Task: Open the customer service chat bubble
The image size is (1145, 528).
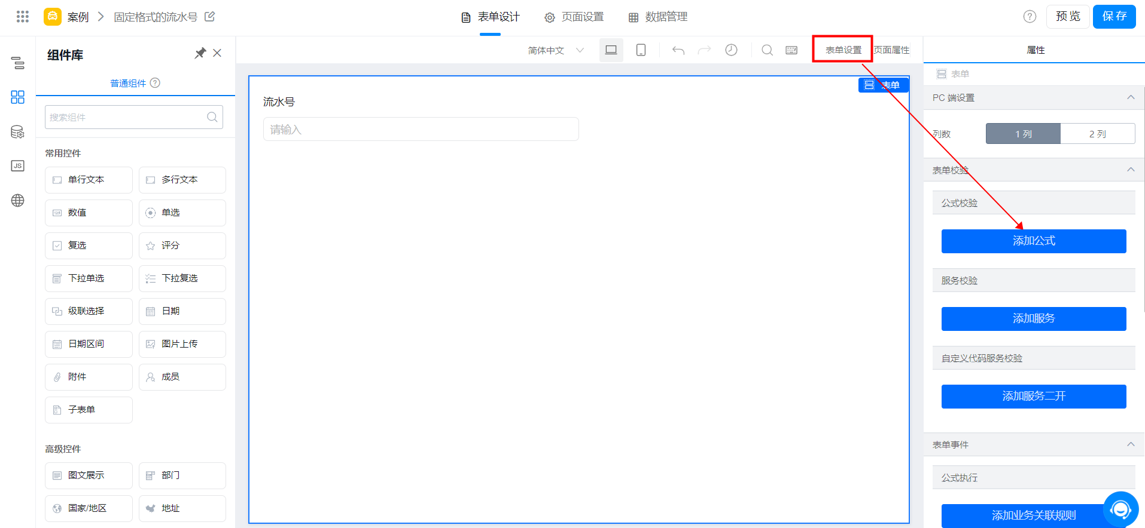Action: pos(1120,509)
